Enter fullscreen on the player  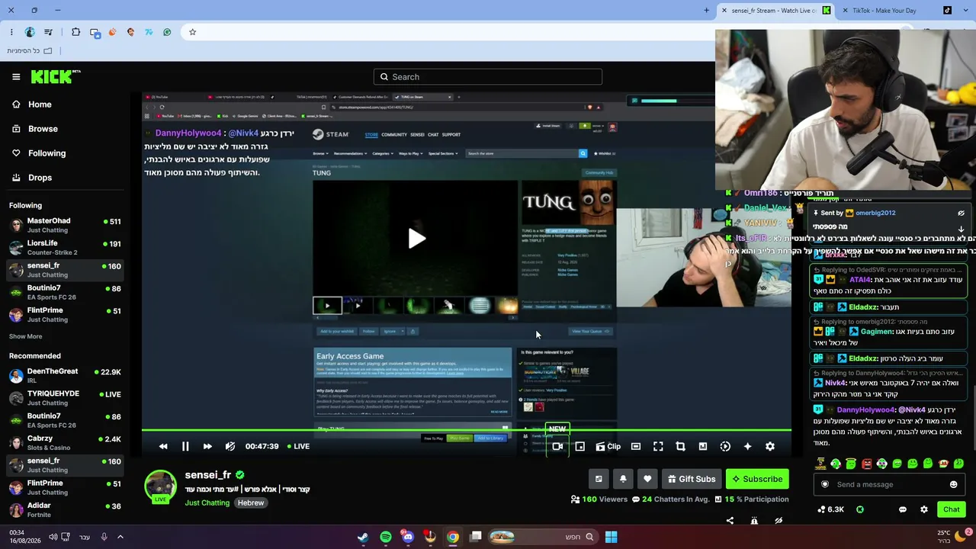[658, 446]
